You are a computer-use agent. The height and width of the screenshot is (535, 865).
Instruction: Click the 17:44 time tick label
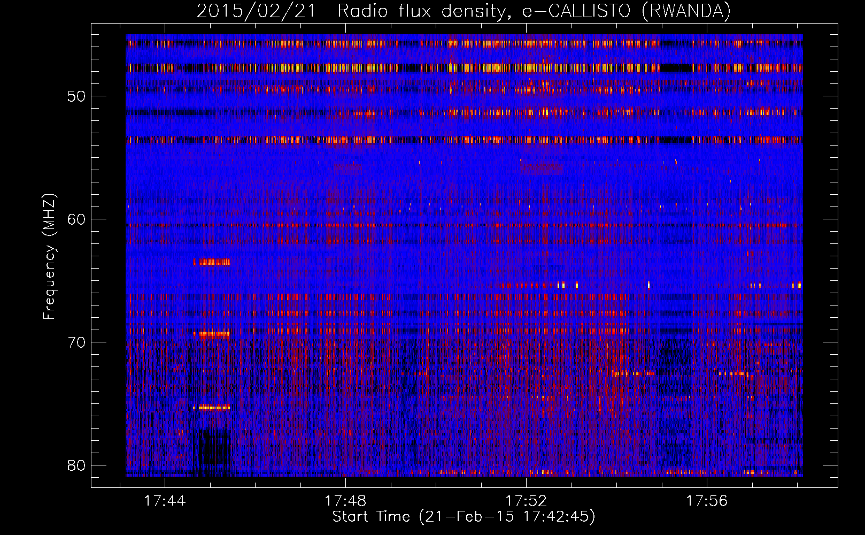click(x=165, y=501)
